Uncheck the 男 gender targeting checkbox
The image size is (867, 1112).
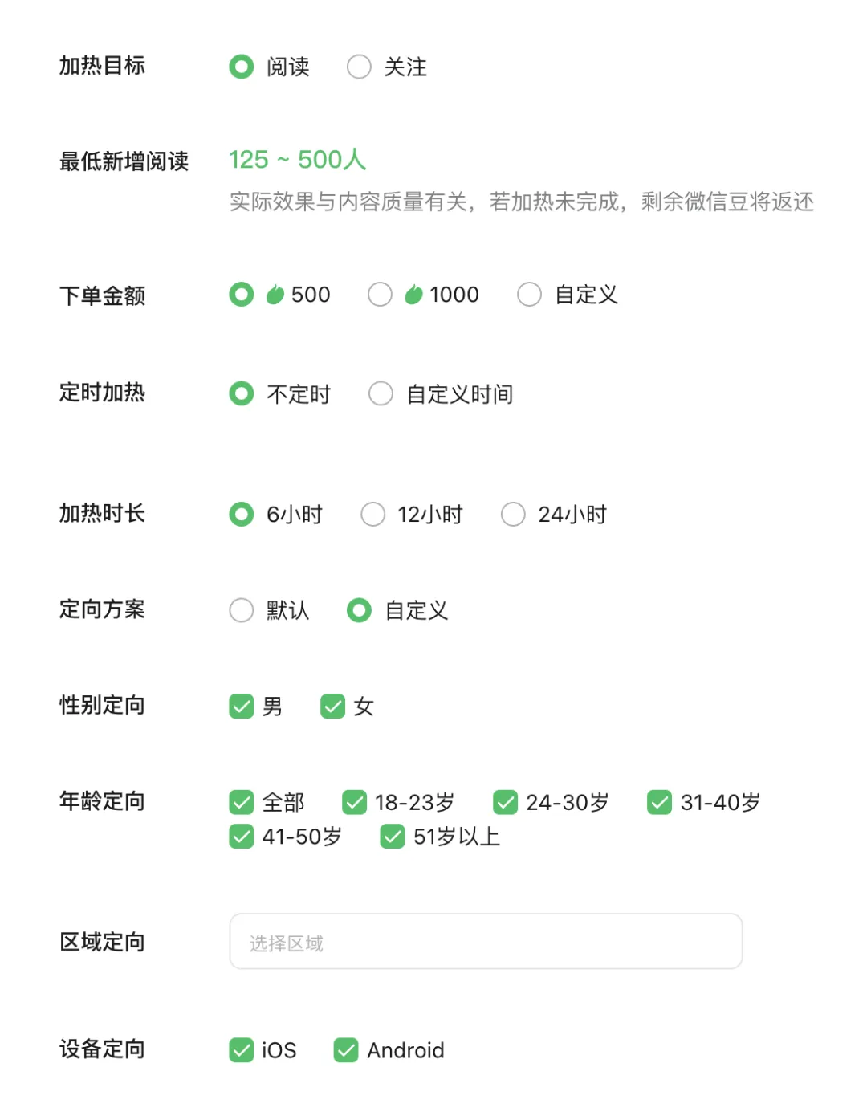pos(242,707)
